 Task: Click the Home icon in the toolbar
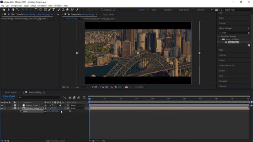tap(4, 9)
